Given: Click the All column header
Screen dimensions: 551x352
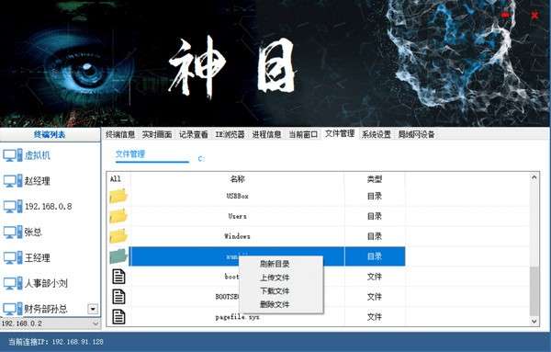Looking at the screenshot, I should pyautogui.click(x=116, y=179).
